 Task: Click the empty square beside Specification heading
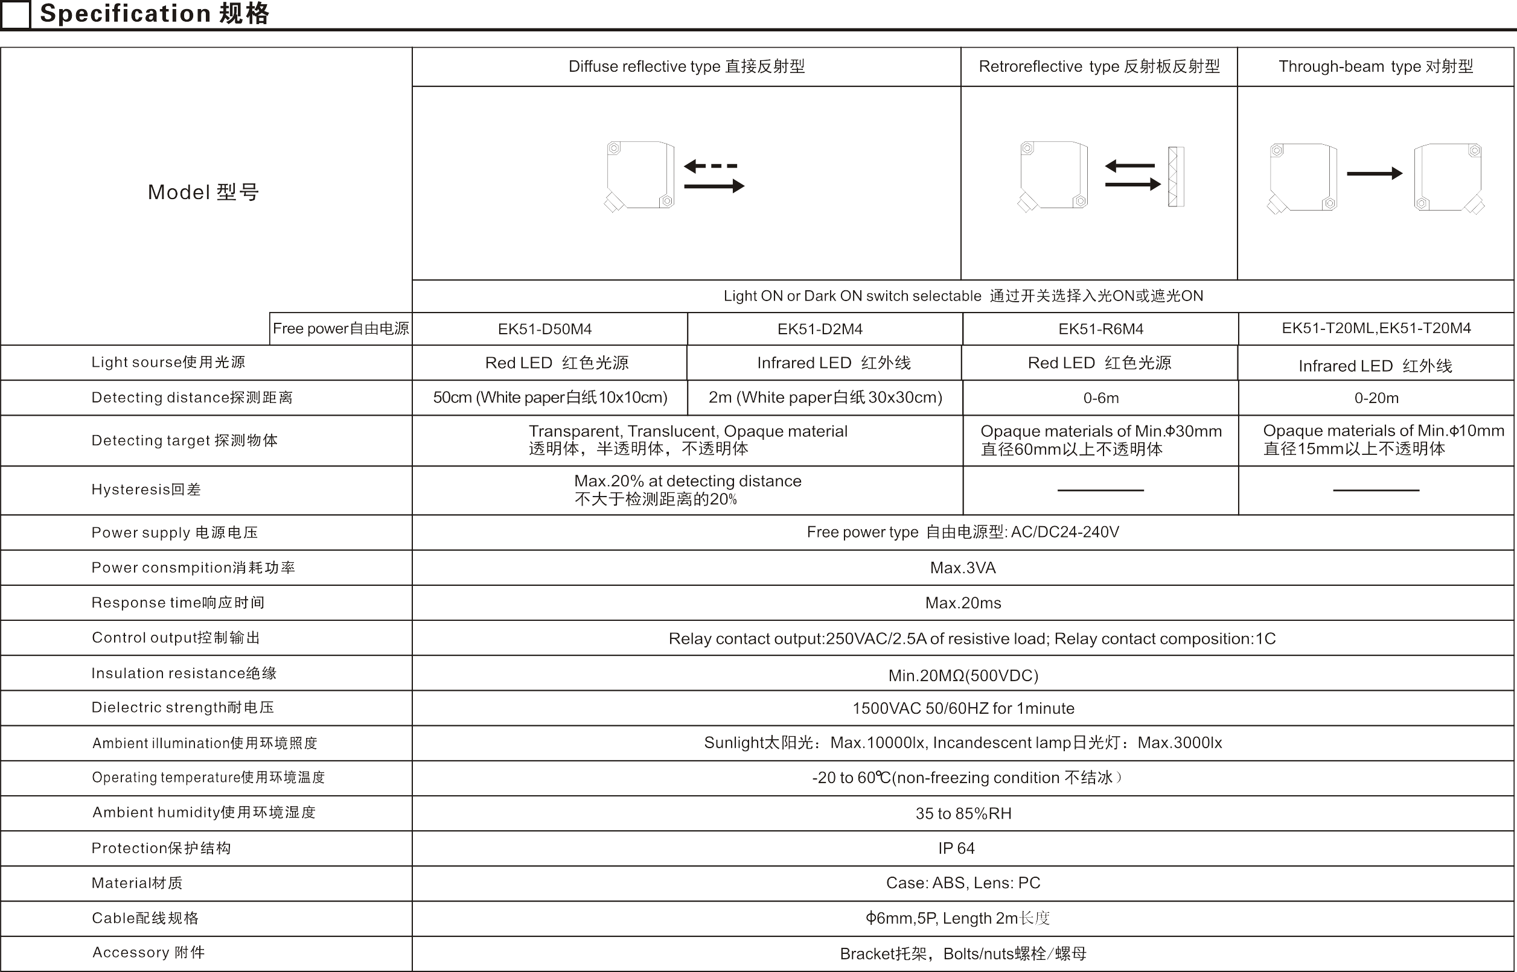click(x=15, y=14)
